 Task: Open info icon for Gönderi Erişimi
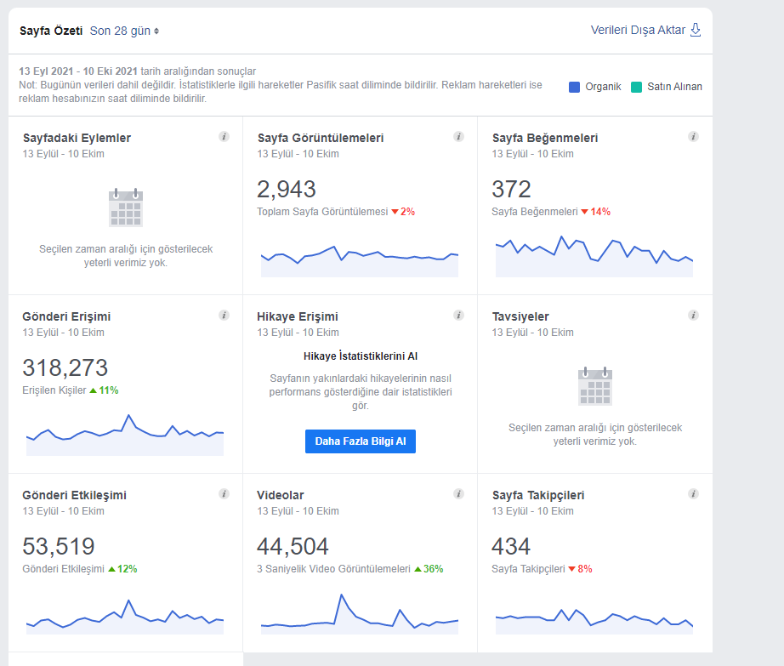coord(224,315)
